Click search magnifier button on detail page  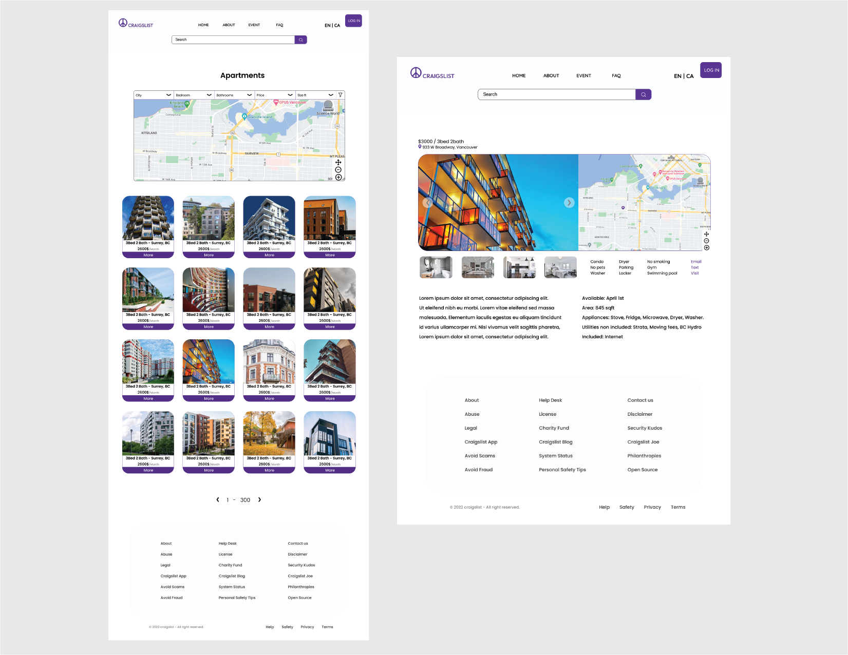pyautogui.click(x=643, y=94)
